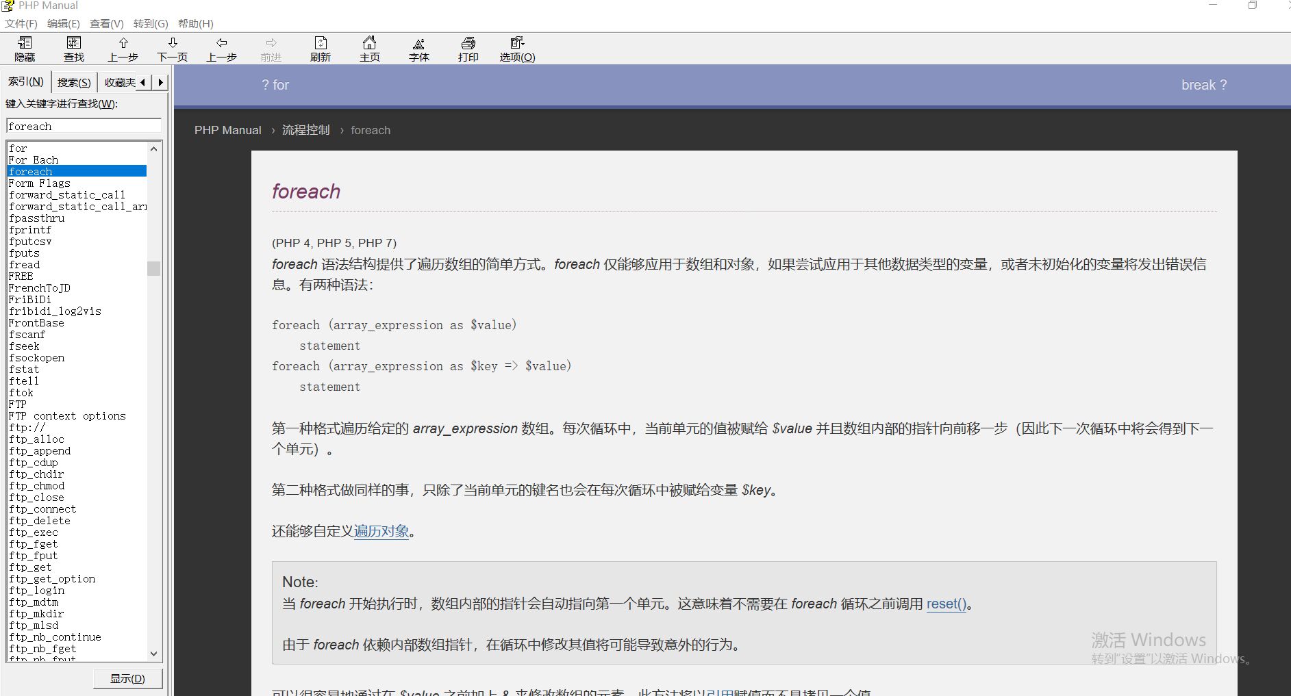Viewport: 1291px width, 696px height.
Task: Select 'FrenchToJD' index entry
Action: (39, 287)
